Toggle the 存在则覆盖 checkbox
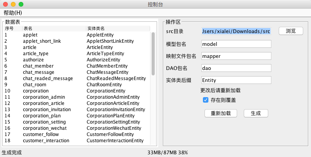The height and width of the screenshot is (157, 311). [x=206, y=100]
